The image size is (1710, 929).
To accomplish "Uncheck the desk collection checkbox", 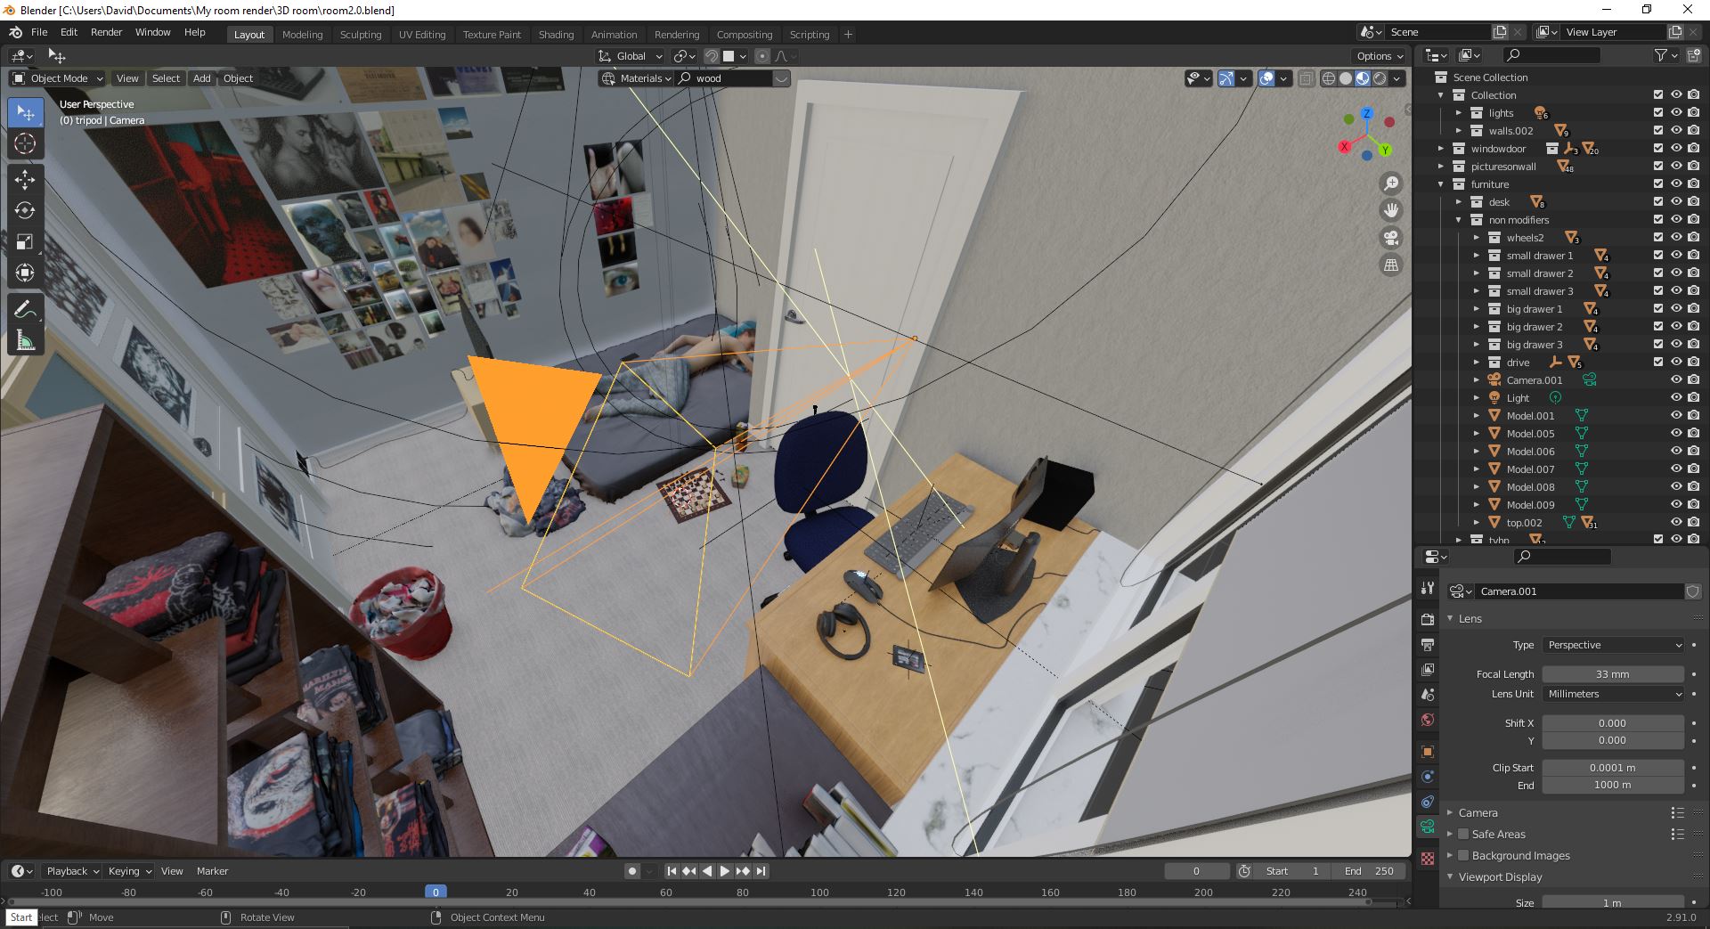I will (x=1657, y=202).
